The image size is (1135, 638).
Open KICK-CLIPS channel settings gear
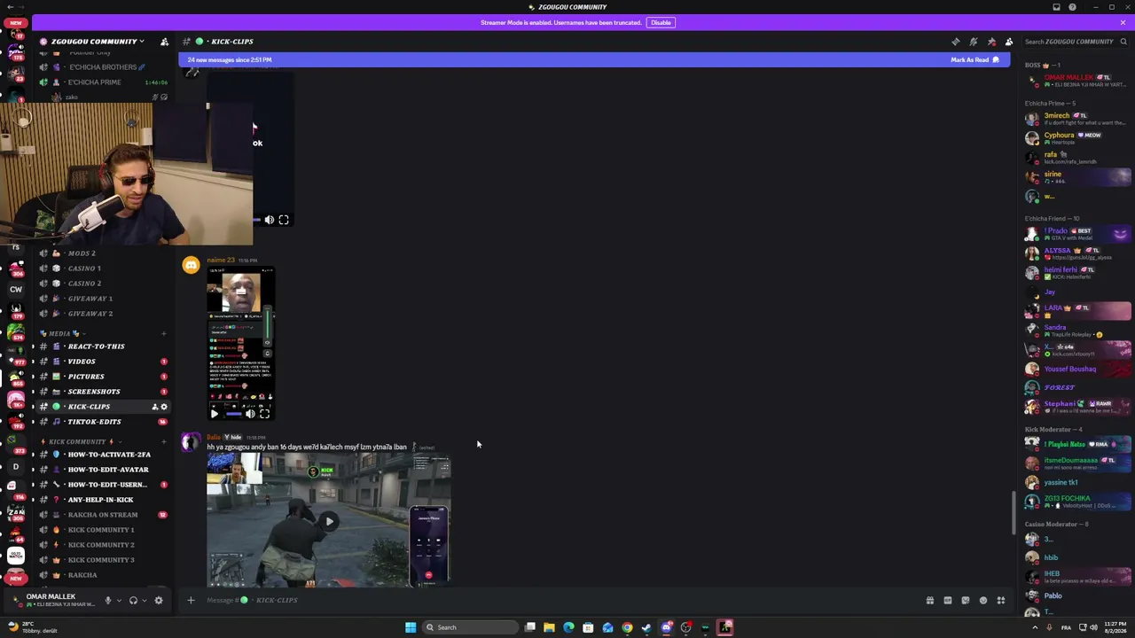163,407
